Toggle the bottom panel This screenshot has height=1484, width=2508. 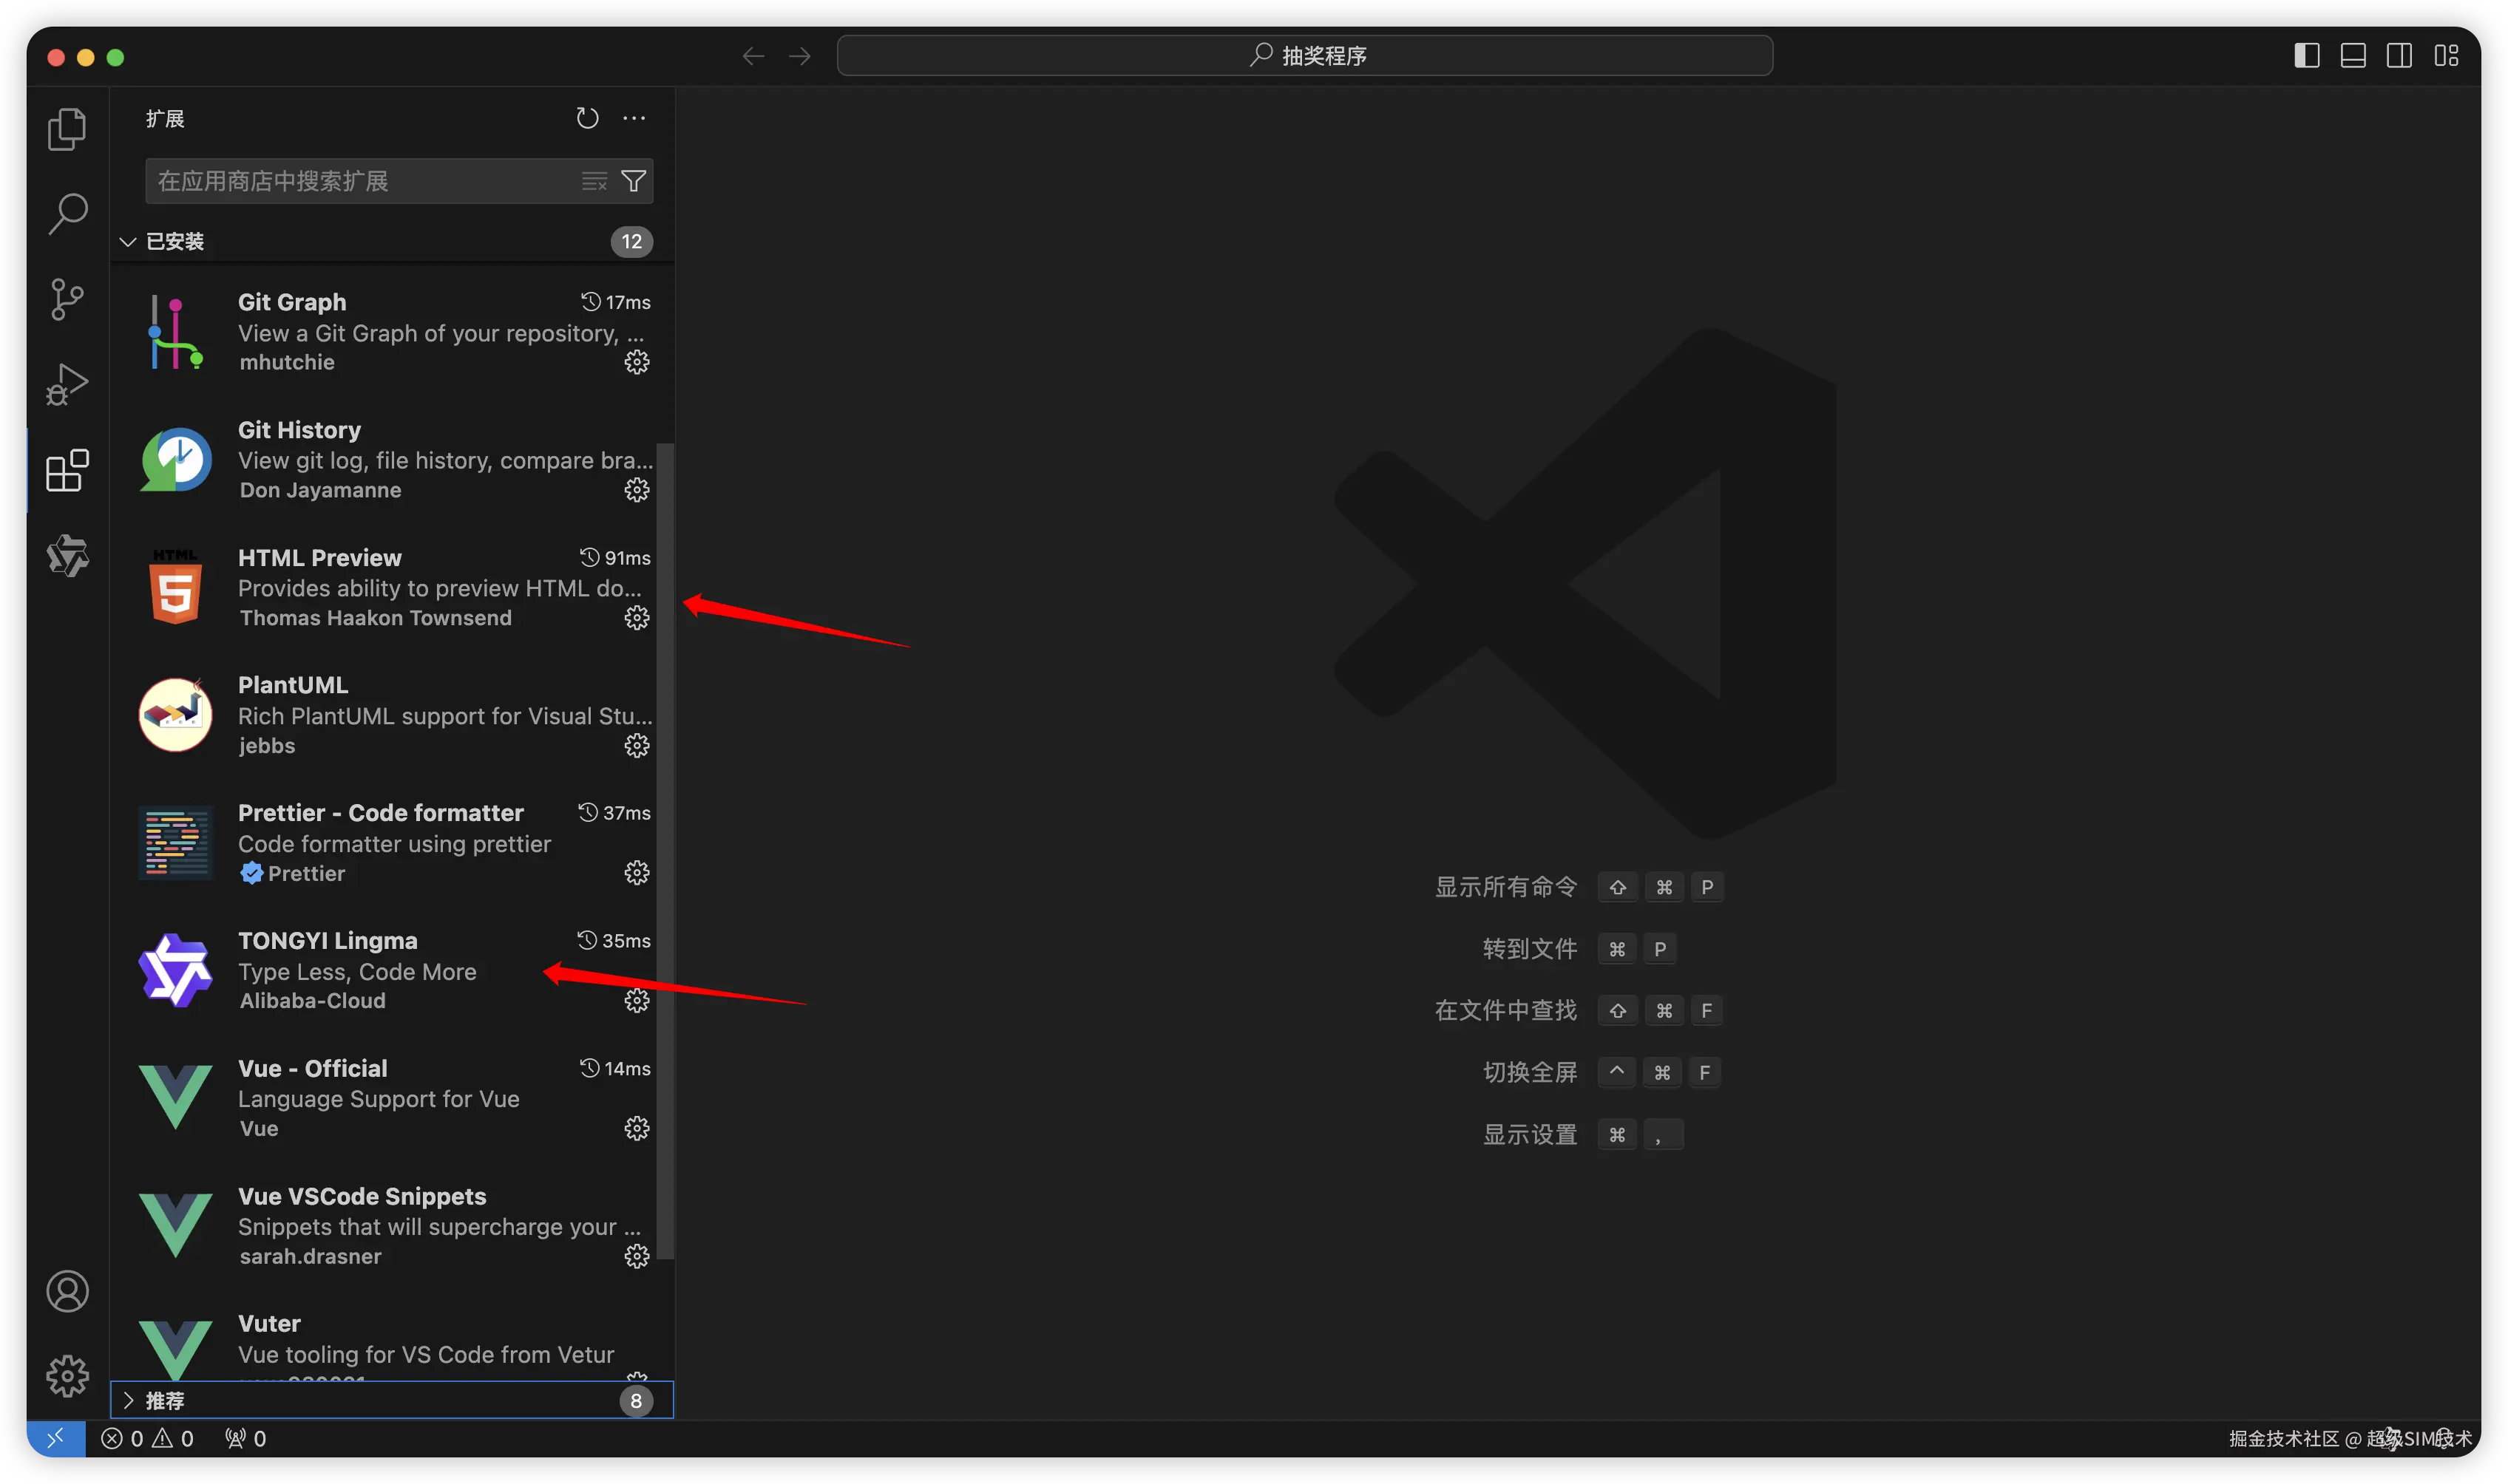(x=2353, y=56)
